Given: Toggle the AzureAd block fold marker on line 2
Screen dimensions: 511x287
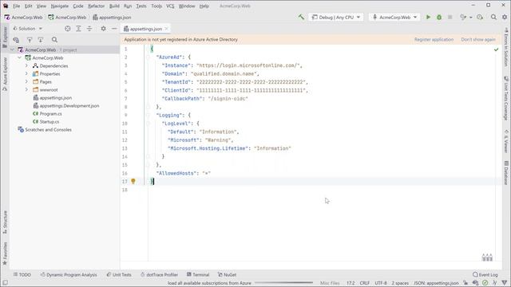Looking at the screenshot, I should click(x=148, y=57).
